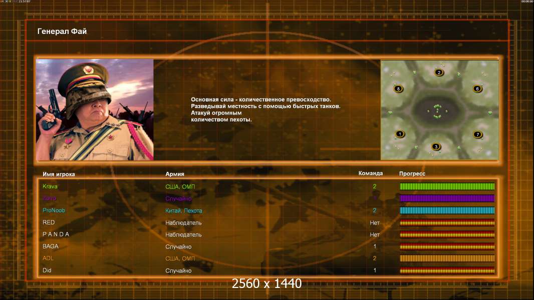Screen dimensions: 534x300
Task: Select player name 'RED'
Action: pos(49,222)
